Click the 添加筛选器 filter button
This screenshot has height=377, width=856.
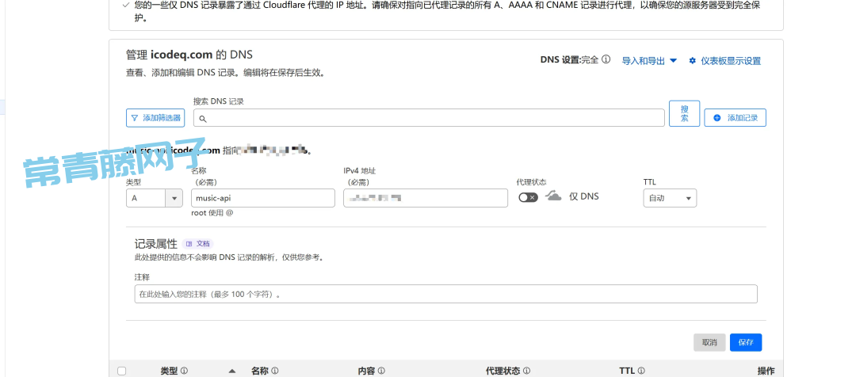tap(155, 118)
